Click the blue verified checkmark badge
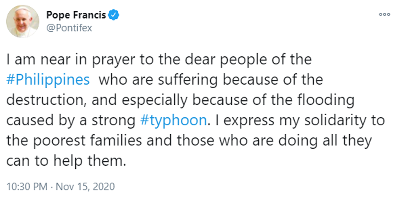The width and height of the screenshot is (395, 197). pos(114,15)
